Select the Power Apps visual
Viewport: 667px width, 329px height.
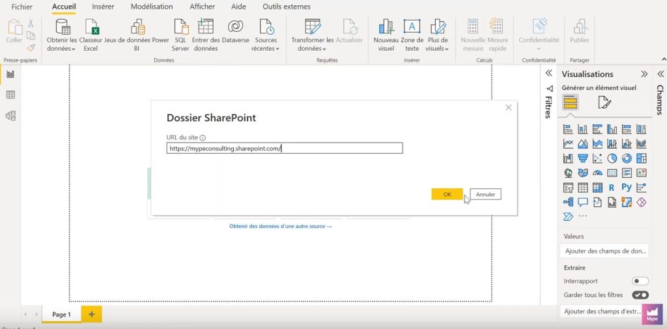coord(641,202)
